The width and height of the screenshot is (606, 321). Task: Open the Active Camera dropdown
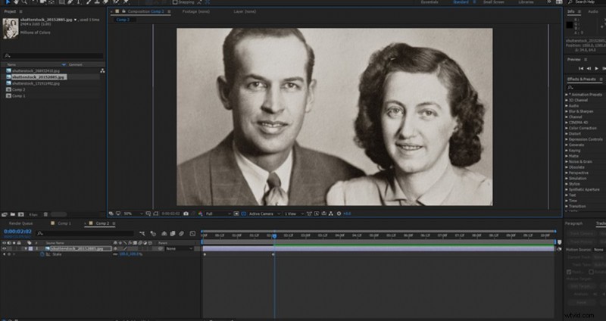click(x=264, y=213)
